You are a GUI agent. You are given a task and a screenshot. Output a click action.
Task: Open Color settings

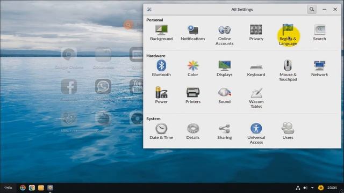193,68
